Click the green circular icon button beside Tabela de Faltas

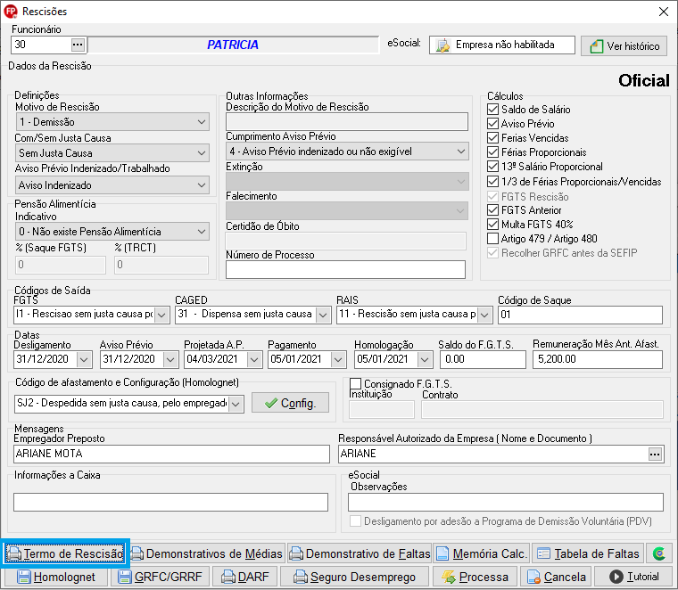(659, 553)
